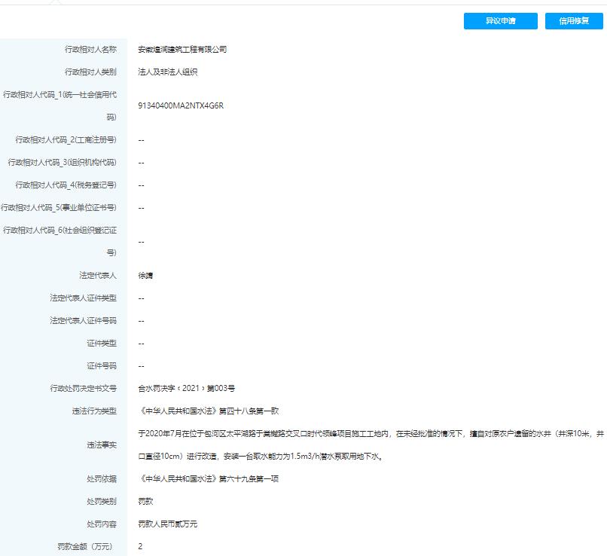Click the 行政相对人代码_2(工商注册号) label
Screen dimensions: 607x556
click(x=66, y=140)
